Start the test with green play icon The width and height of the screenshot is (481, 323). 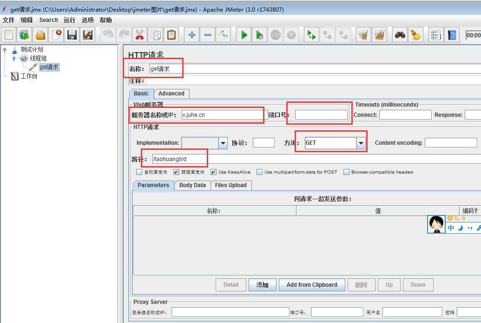click(244, 35)
